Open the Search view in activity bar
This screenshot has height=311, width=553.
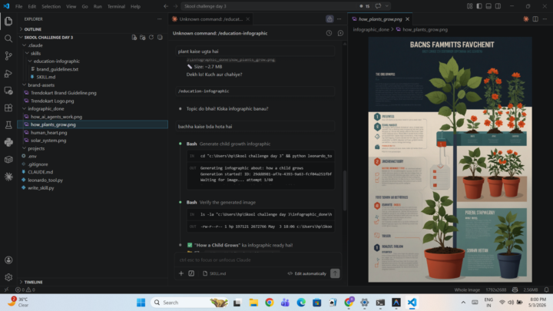(x=8, y=38)
